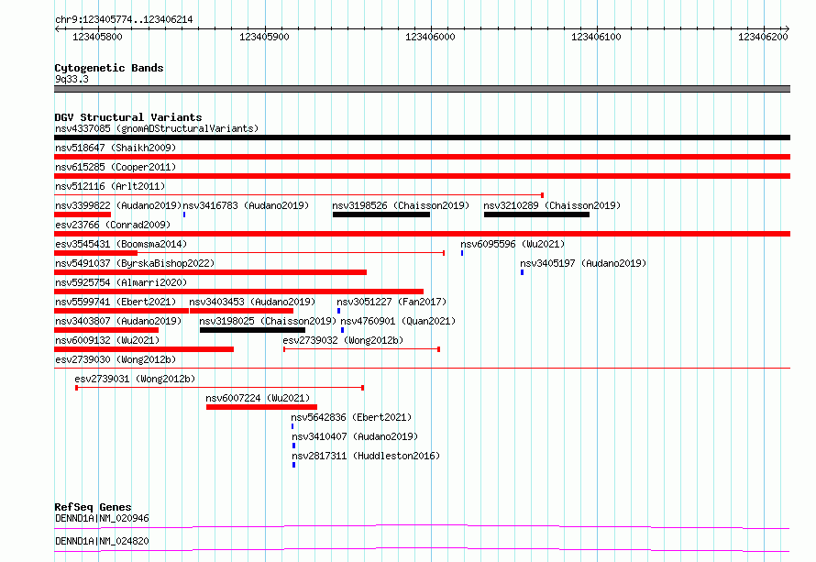The height and width of the screenshot is (562, 816).
Task: Click the magenta DENND1A NM_020946 gene line
Action: coord(422,526)
